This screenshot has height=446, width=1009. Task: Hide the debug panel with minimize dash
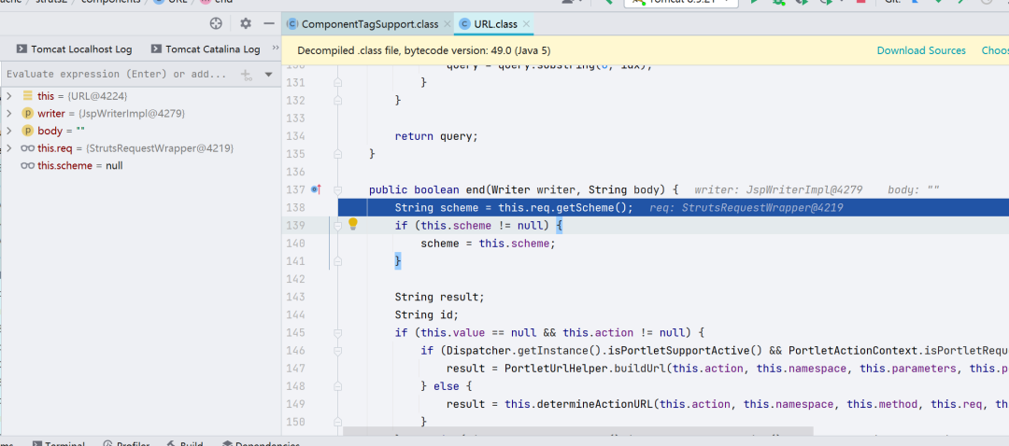click(x=269, y=23)
